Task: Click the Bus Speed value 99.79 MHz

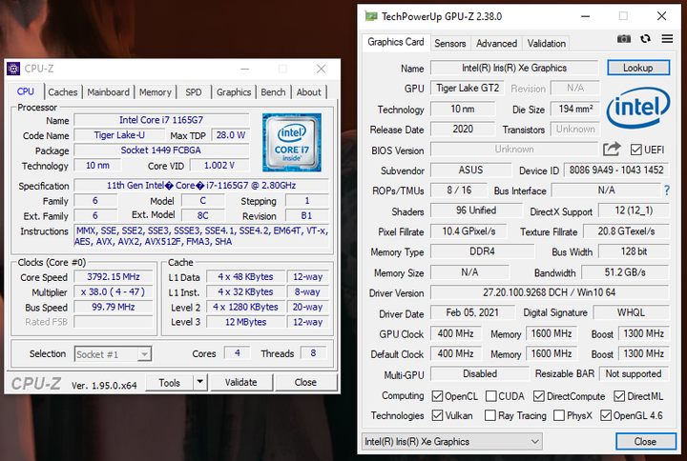Action: [x=113, y=307]
